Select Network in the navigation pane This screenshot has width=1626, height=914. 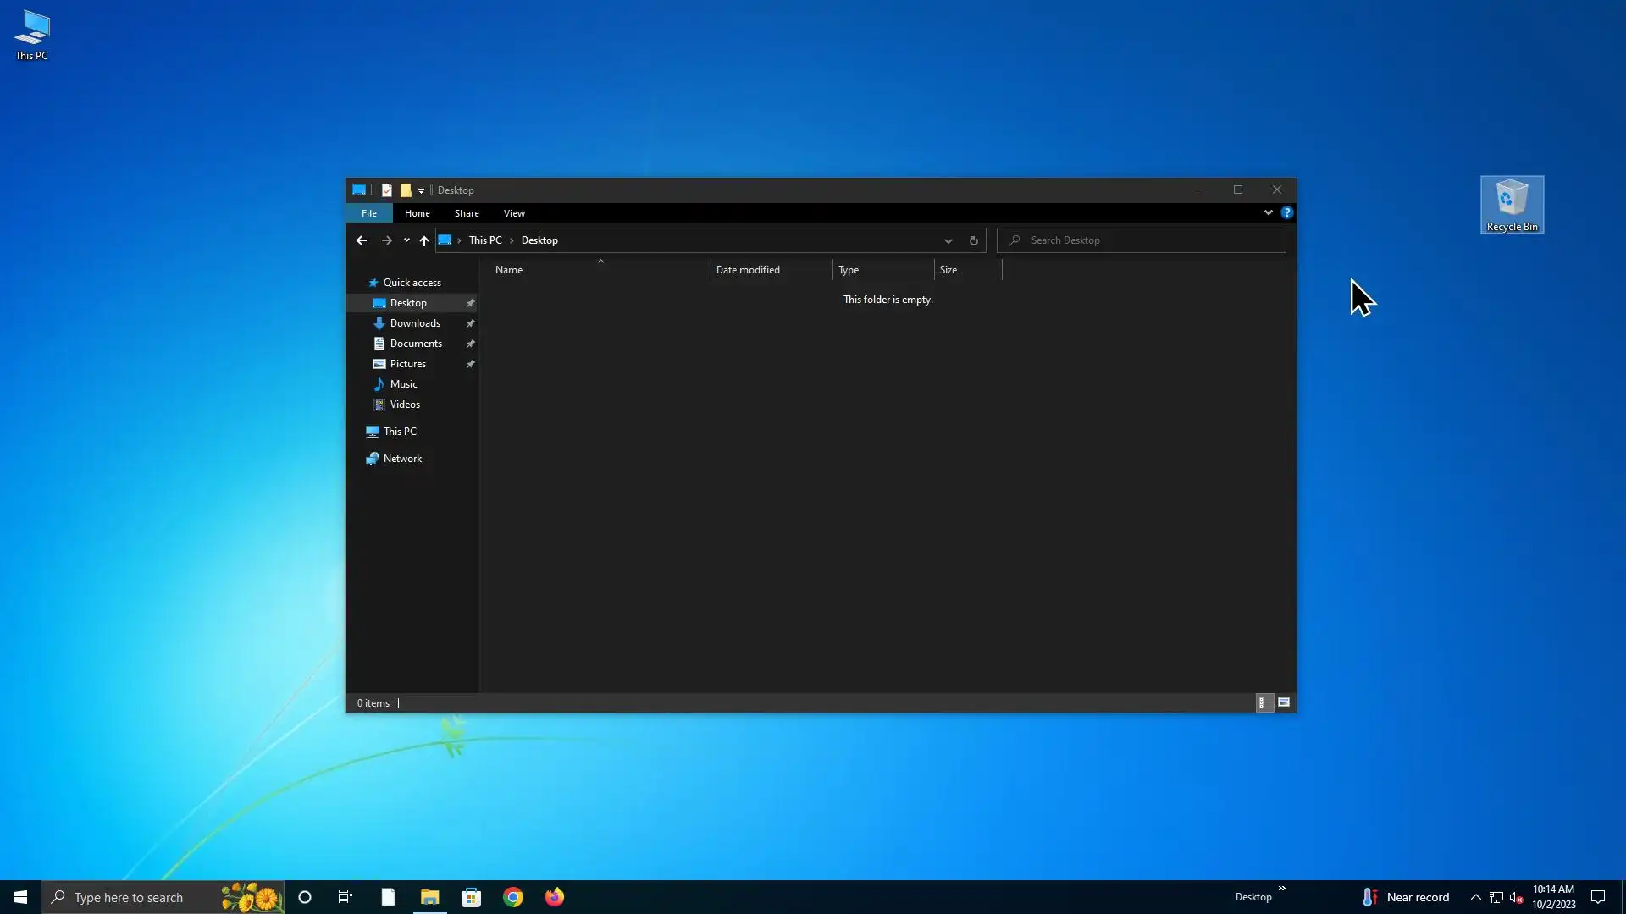click(x=402, y=459)
